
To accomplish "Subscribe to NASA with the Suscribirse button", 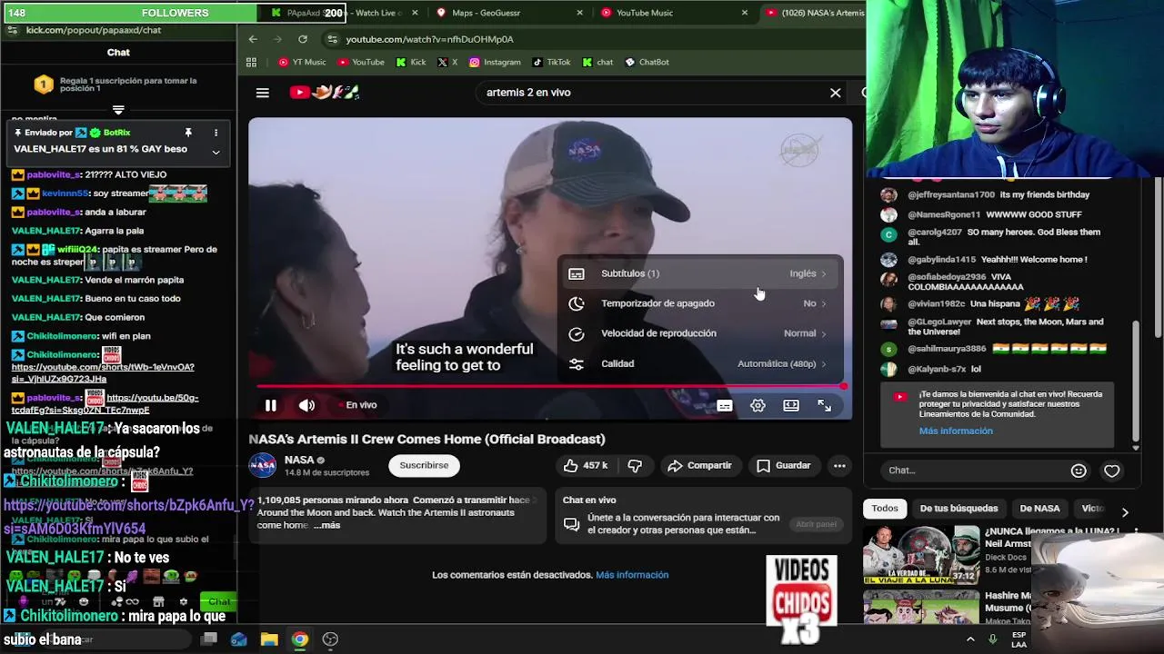I will click(x=424, y=465).
